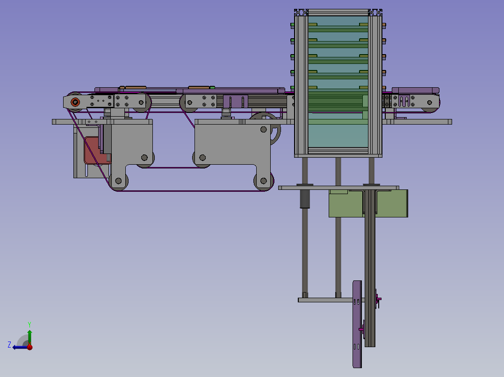The width and height of the screenshot is (504, 377).
Task: Select the long vertical rail column
Action: (370, 268)
